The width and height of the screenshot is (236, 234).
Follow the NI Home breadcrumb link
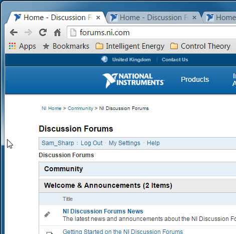[52, 108]
